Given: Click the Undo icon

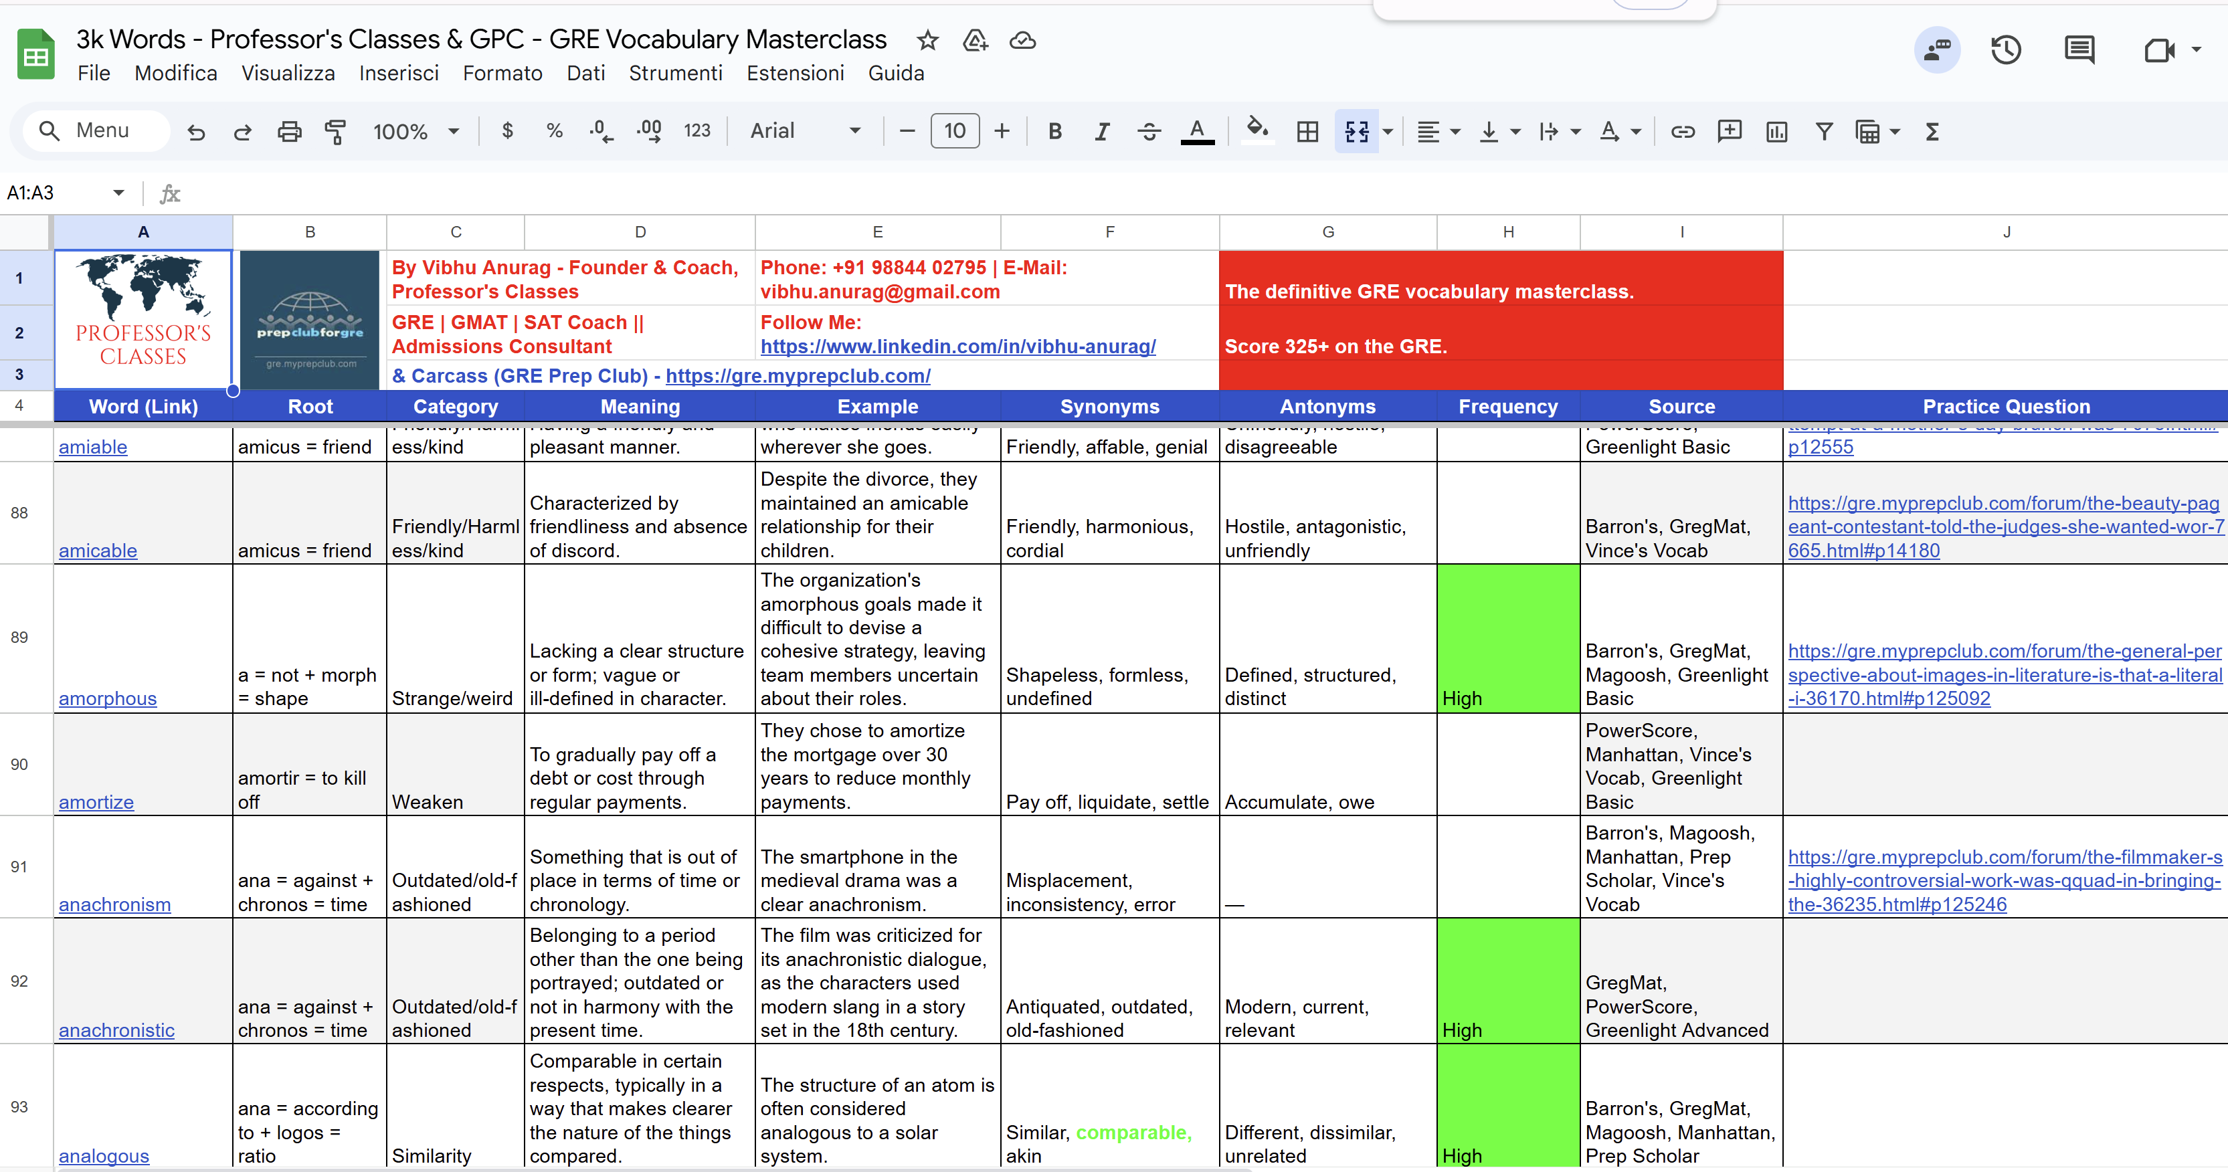Looking at the screenshot, I should click(196, 132).
